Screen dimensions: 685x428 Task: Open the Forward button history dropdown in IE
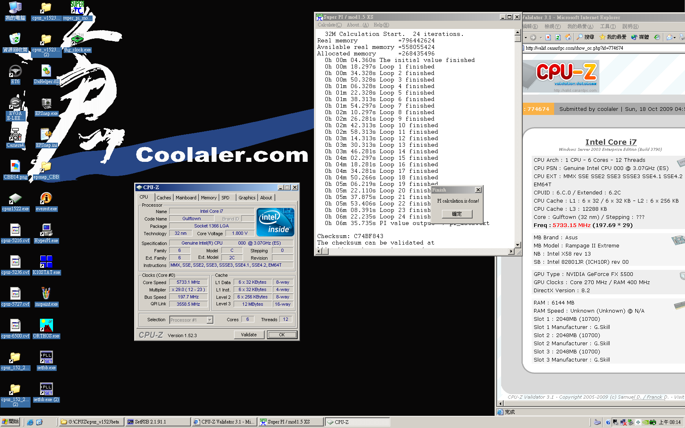[541, 38]
